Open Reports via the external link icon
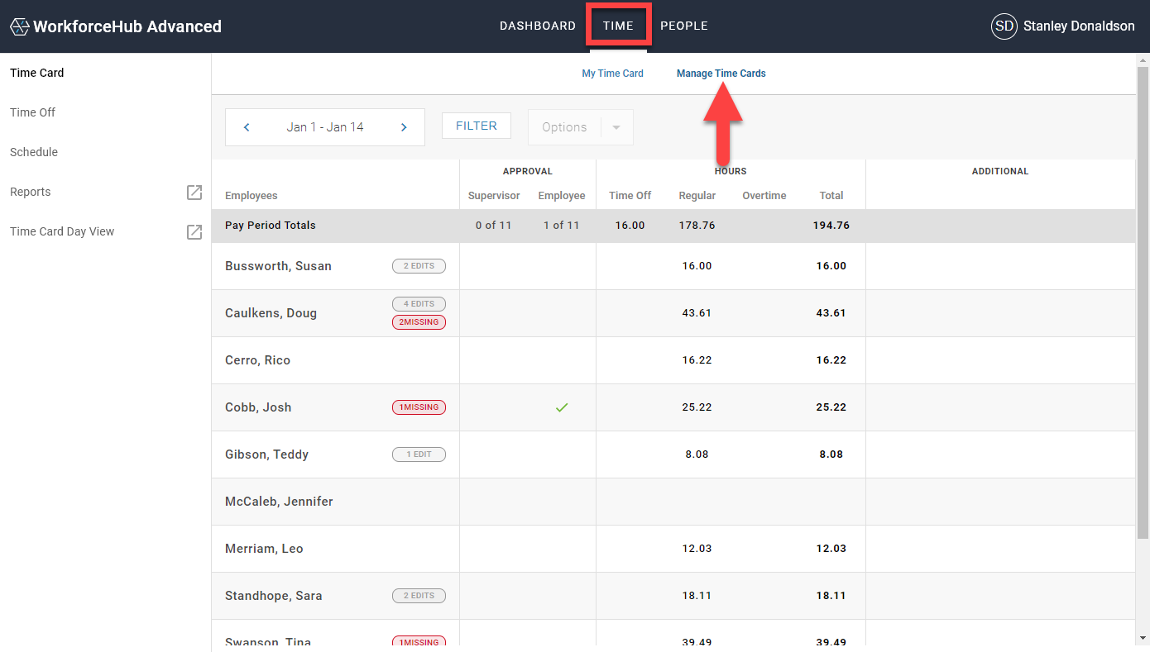 (194, 192)
